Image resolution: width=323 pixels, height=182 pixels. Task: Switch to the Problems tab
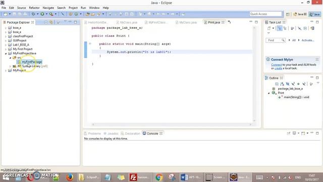coord(92,133)
